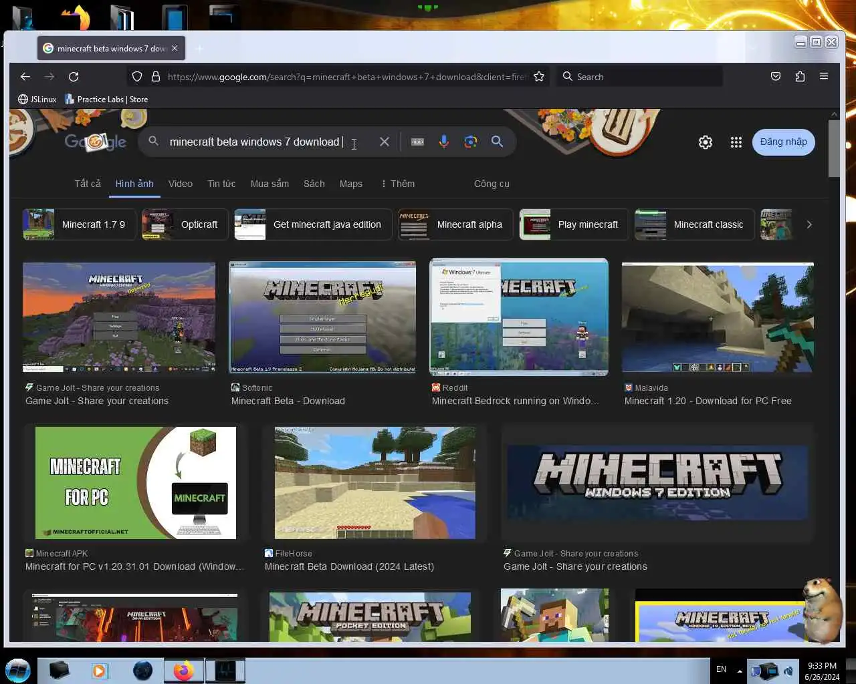The width and height of the screenshot is (856, 684).
Task: Select the Play minecraft chip
Action: point(574,224)
